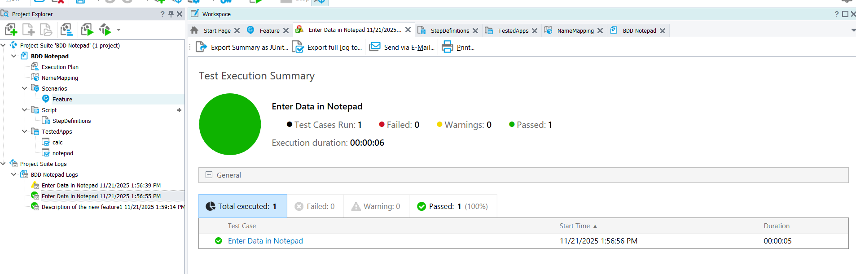Close the BDD Notepad tab
The width and height of the screenshot is (856, 274).
[663, 30]
